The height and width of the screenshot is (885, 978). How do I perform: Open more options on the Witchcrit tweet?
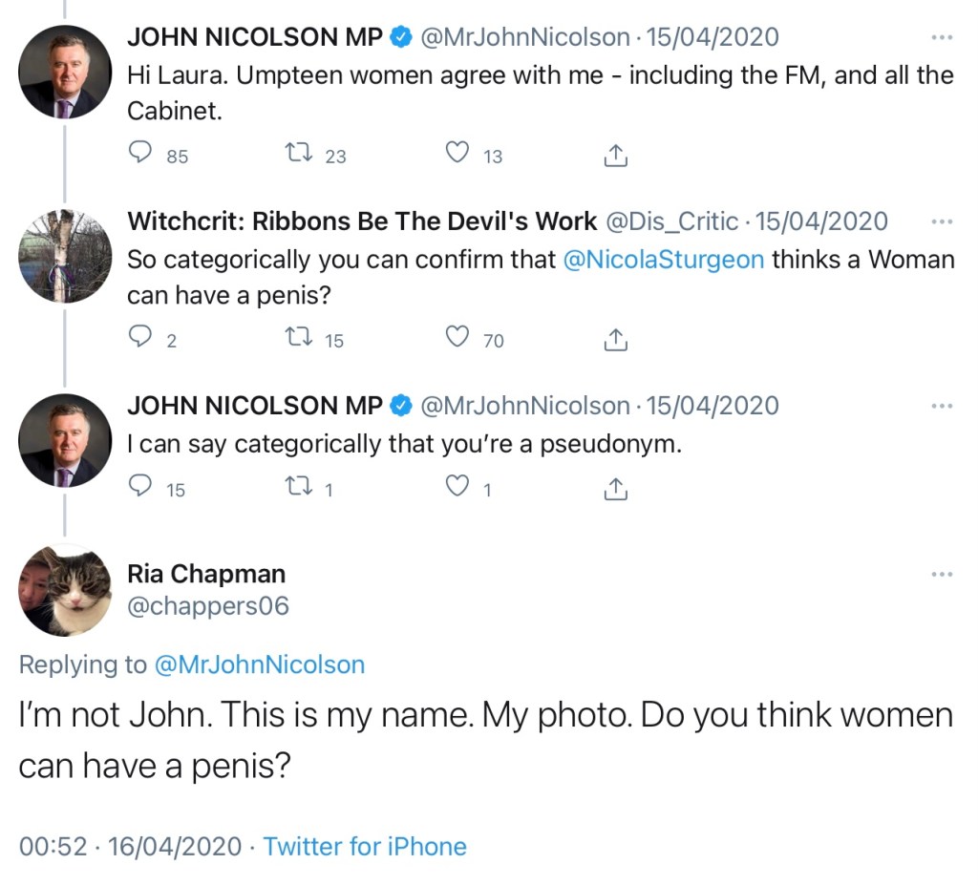(x=942, y=221)
